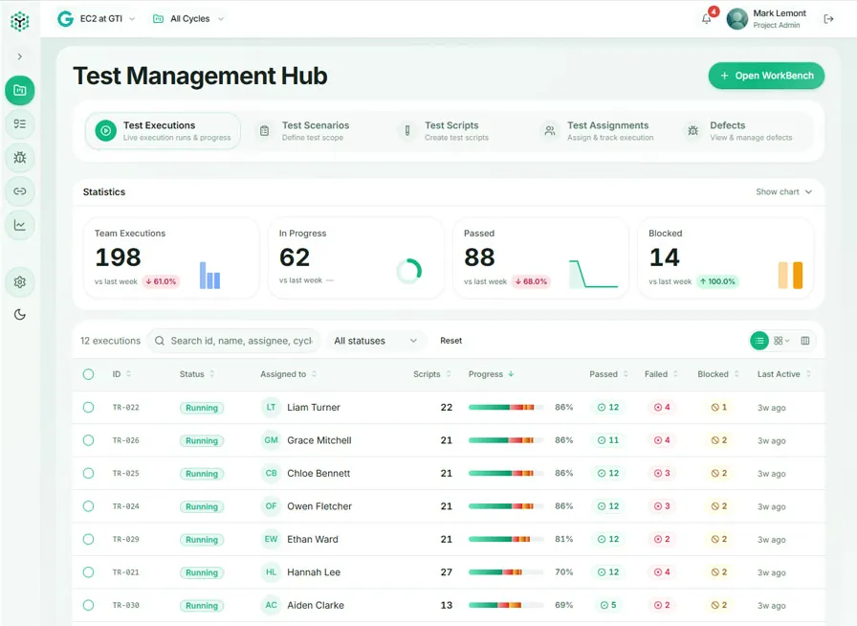
Task: Sort by the Failed column
Action: coord(661,374)
